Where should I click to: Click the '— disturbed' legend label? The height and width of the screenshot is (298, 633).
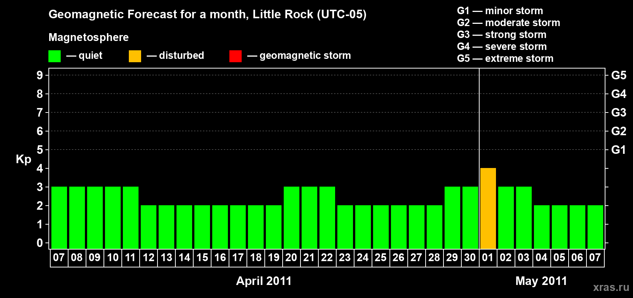click(x=175, y=56)
